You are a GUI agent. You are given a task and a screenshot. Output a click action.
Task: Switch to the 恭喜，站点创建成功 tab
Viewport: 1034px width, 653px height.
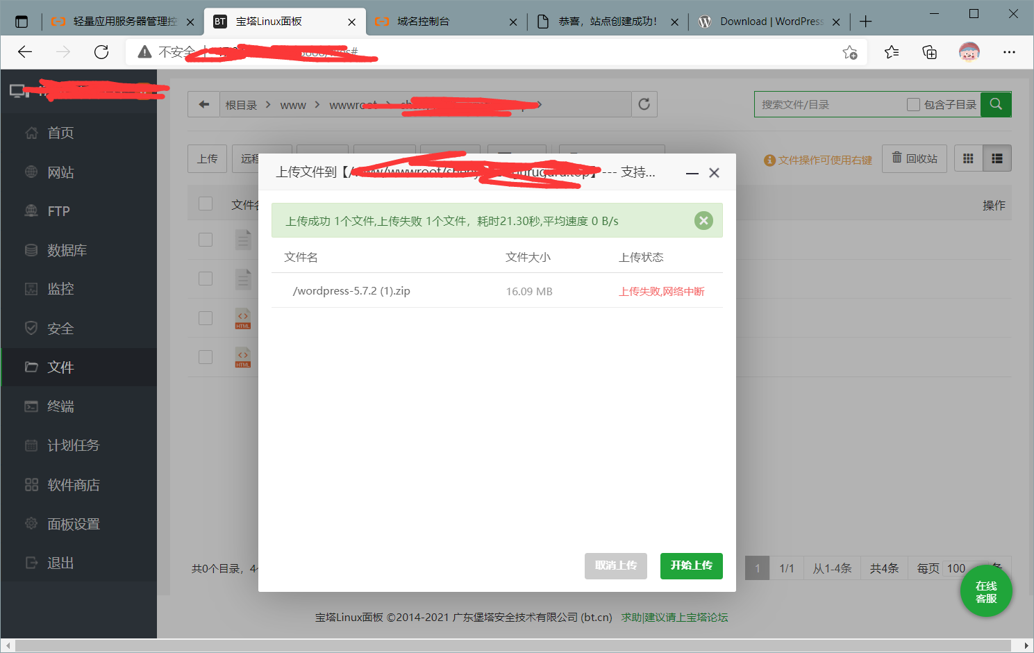[608, 22]
